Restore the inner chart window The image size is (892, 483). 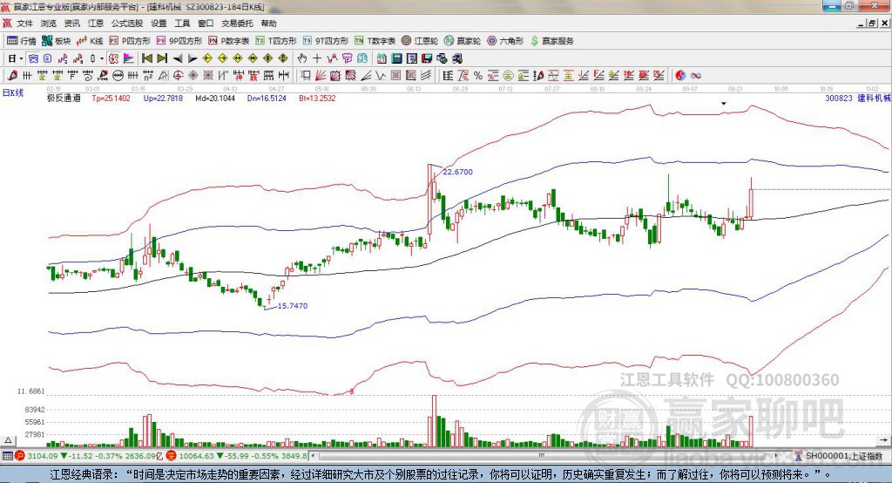click(x=871, y=24)
